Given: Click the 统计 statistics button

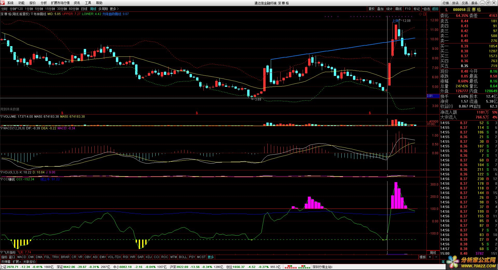Looking at the screenshot, I should [x=390, y=9].
